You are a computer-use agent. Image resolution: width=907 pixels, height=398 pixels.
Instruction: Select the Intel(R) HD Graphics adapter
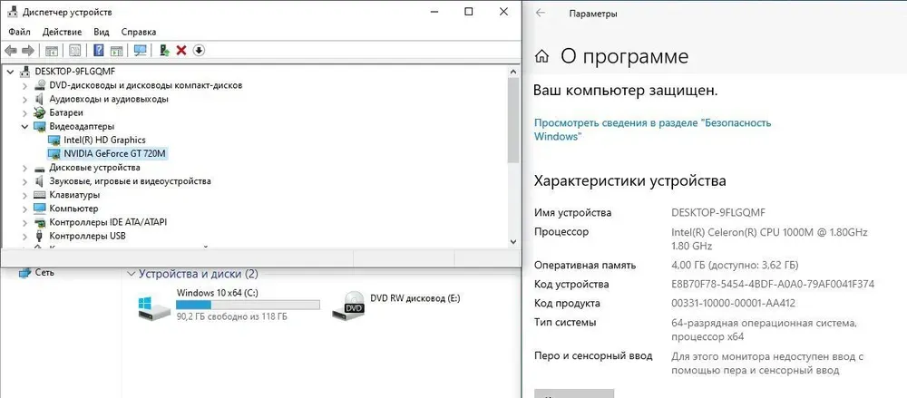[x=103, y=140]
